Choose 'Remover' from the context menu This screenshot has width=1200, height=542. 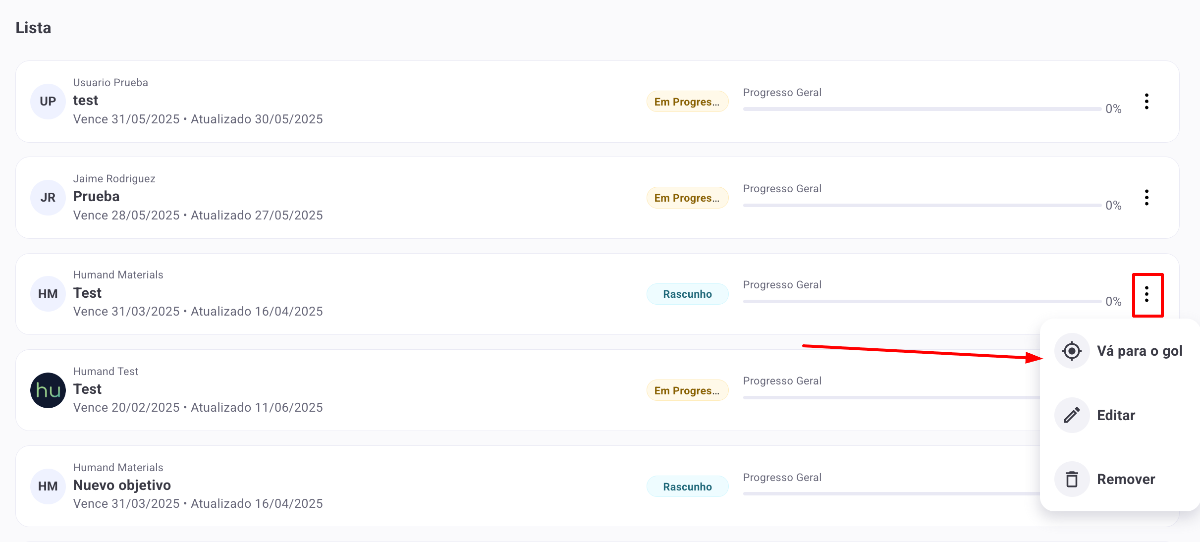pyautogui.click(x=1126, y=479)
